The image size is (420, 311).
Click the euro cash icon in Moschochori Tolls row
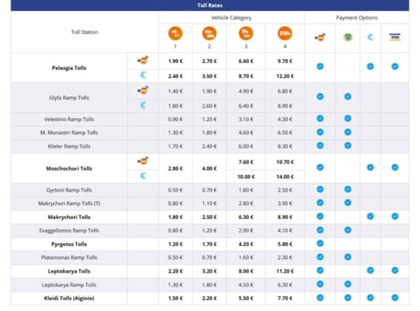(144, 176)
